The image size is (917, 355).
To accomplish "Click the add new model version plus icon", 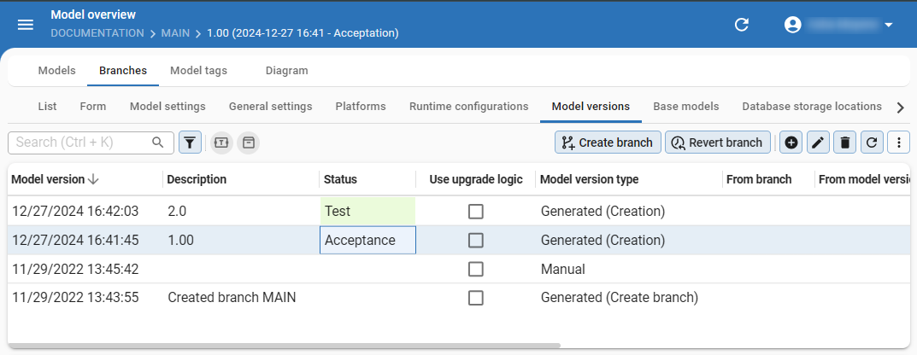I will pyautogui.click(x=791, y=143).
